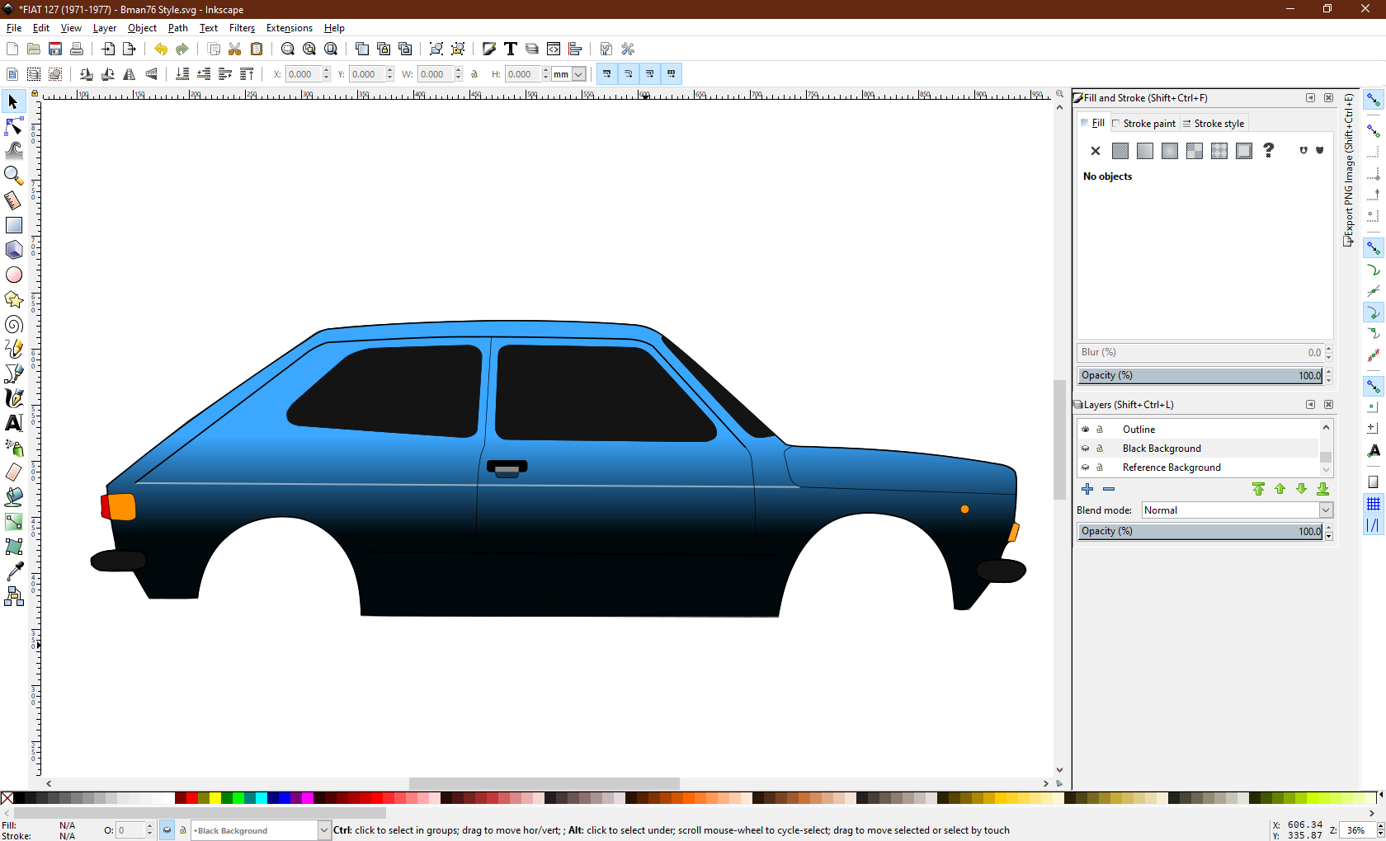The width and height of the screenshot is (1386, 841).
Task: Select the Tweak tool
Action: pyautogui.click(x=13, y=151)
